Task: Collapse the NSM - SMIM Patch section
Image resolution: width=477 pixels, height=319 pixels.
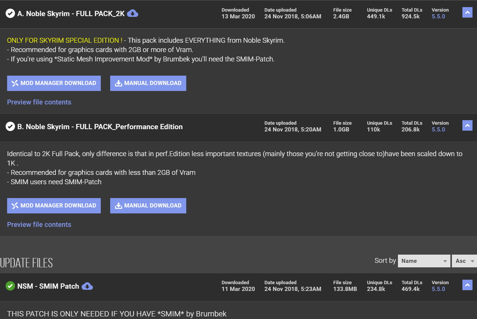Action: pos(467,285)
